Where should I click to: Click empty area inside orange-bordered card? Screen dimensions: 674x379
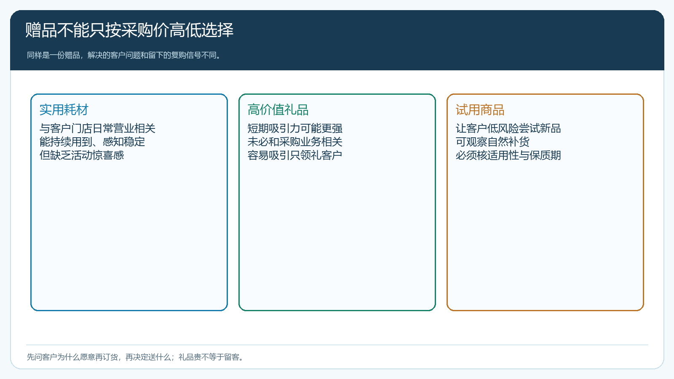[x=545, y=236]
